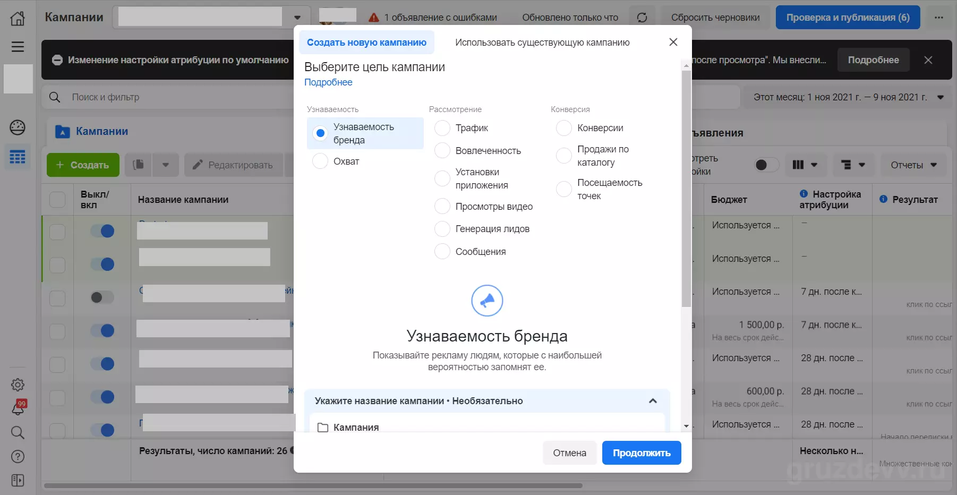The image size is (957, 495).
Task: Click the Продолжить button
Action: [642, 453]
